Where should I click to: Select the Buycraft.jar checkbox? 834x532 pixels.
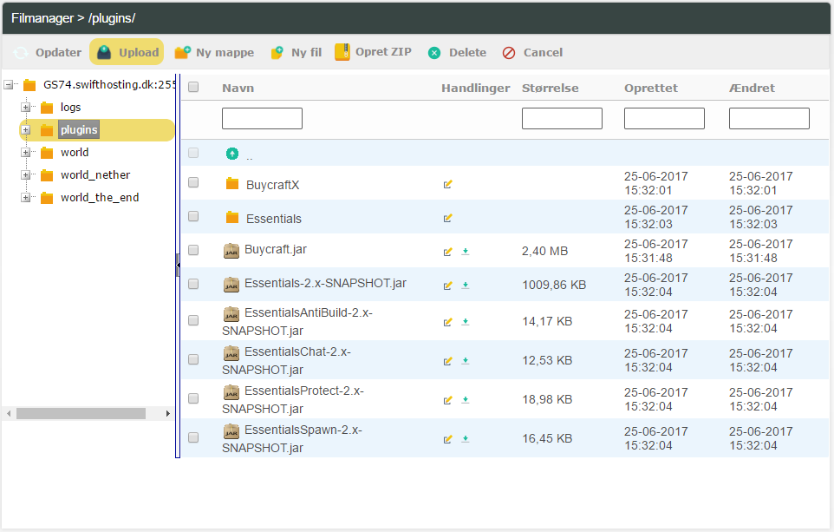coord(193,250)
